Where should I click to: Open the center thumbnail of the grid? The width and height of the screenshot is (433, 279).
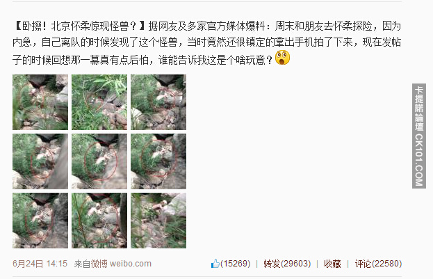[x=99, y=161]
